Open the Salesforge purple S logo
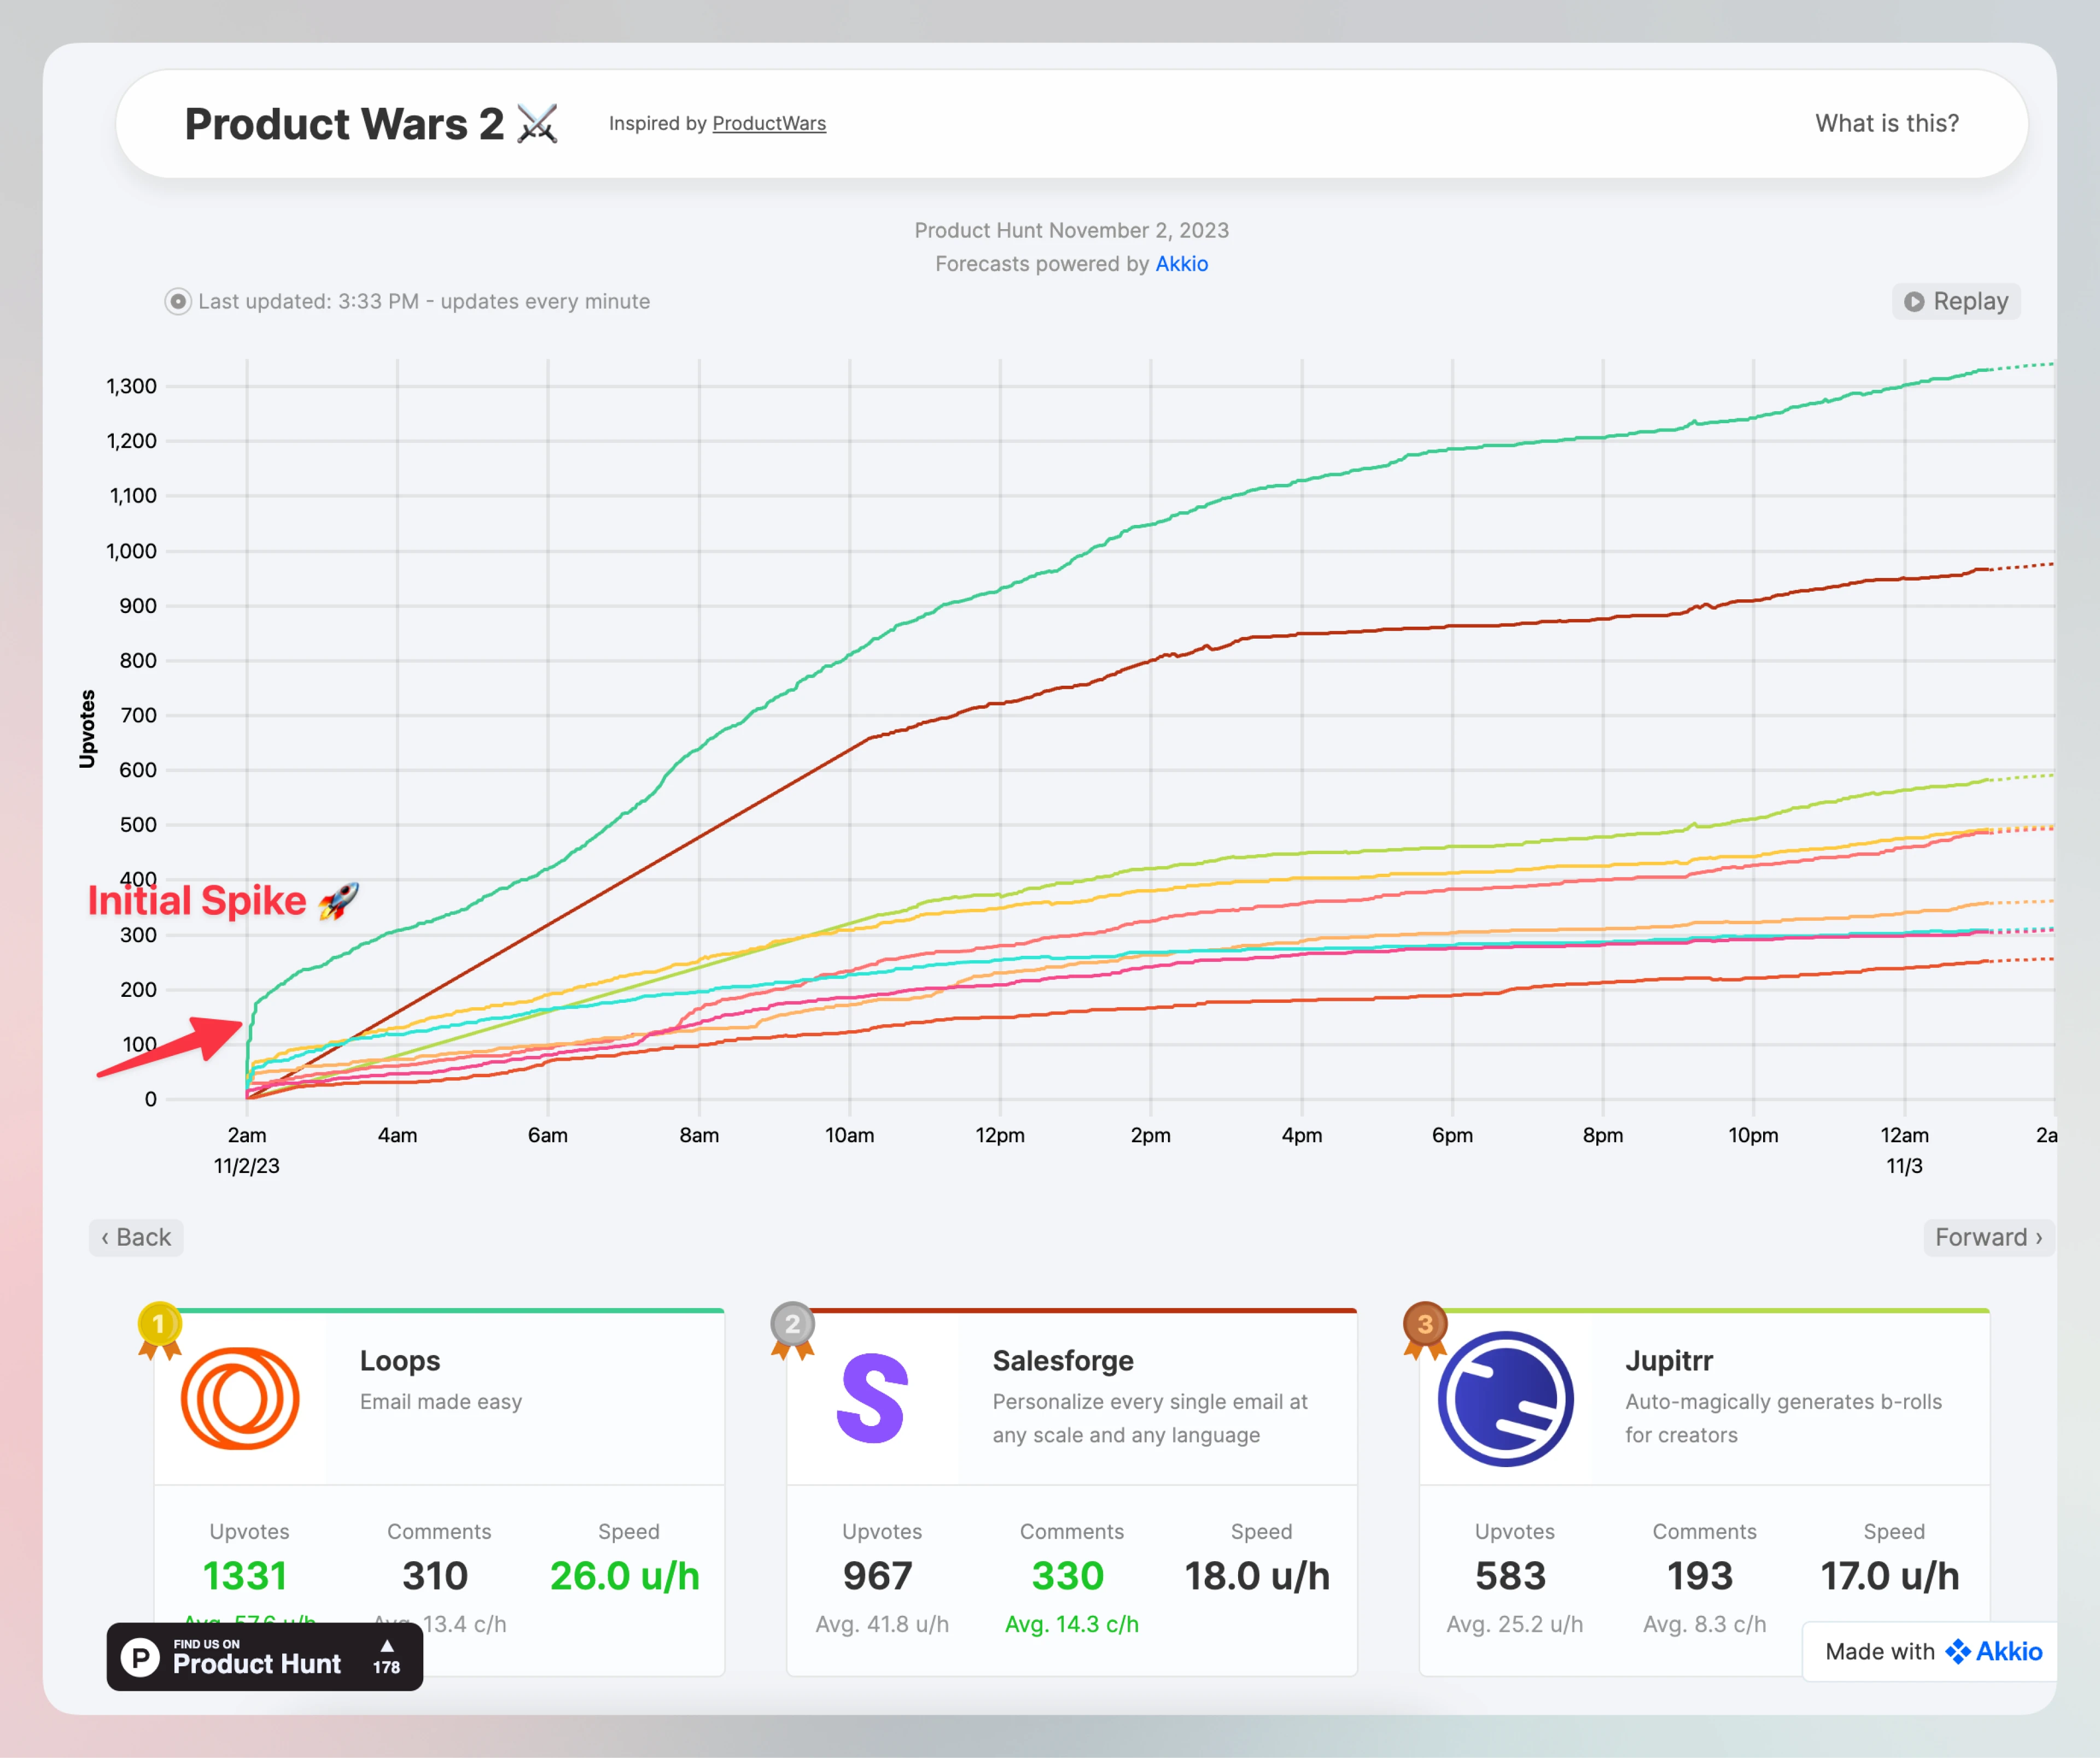Screen dimensions: 2100x1758 pyautogui.click(x=872, y=1398)
